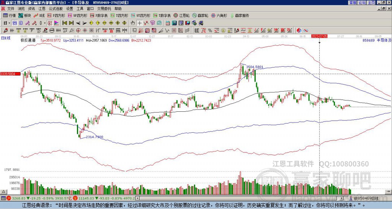Open the 设置 menu

[70, 9]
